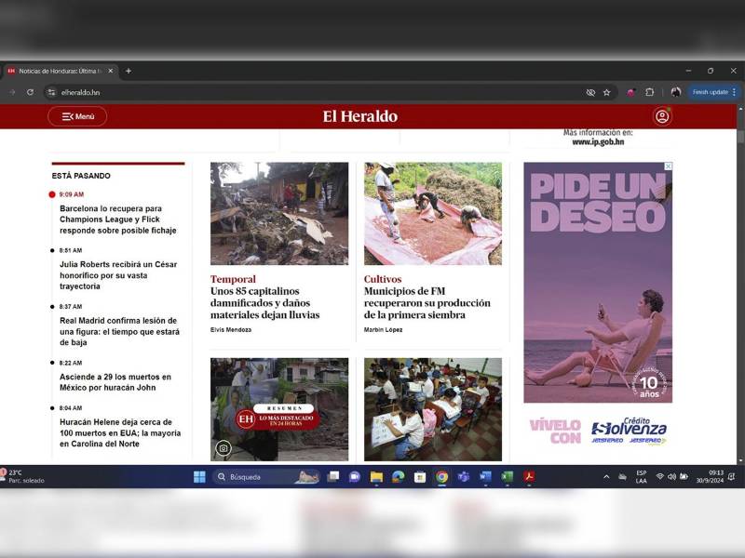Open the user account icon on El Heraldo
The width and height of the screenshot is (745, 558).
tap(661, 116)
